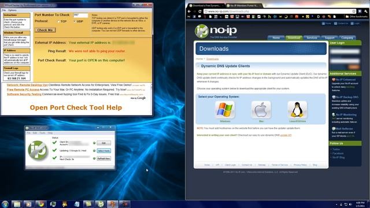Show hidden system tray icons arrow

tap(336, 204)
